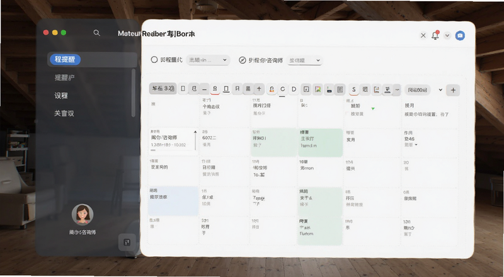Click the blue round profile icon top-right
The height and width of the screenshot is (277, 504).
460,35
